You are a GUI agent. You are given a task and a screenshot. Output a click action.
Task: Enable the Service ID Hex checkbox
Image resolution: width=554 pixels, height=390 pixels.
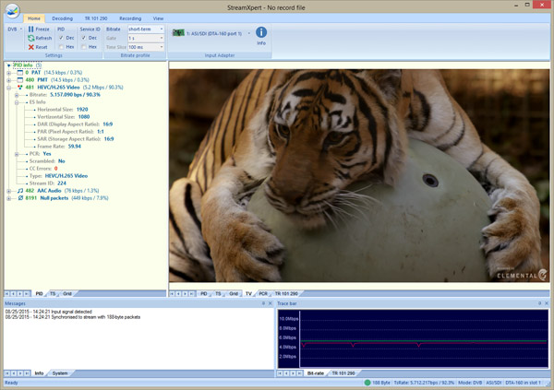point(85,45)
